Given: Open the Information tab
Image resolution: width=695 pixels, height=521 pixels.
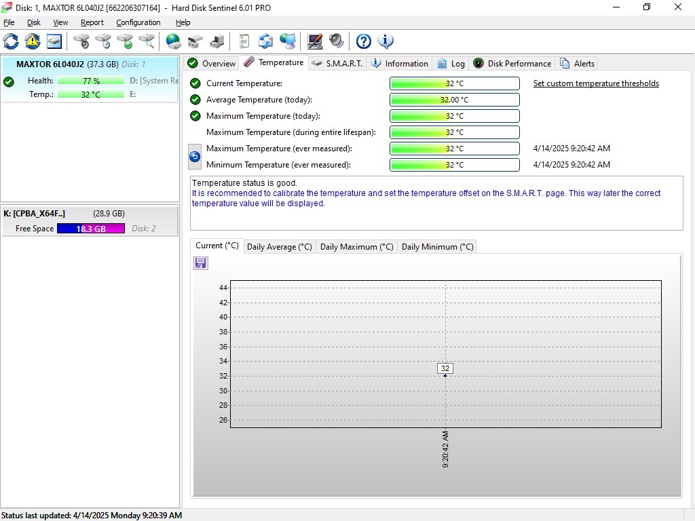Looking at the screenshot, I should pos(399,63).
